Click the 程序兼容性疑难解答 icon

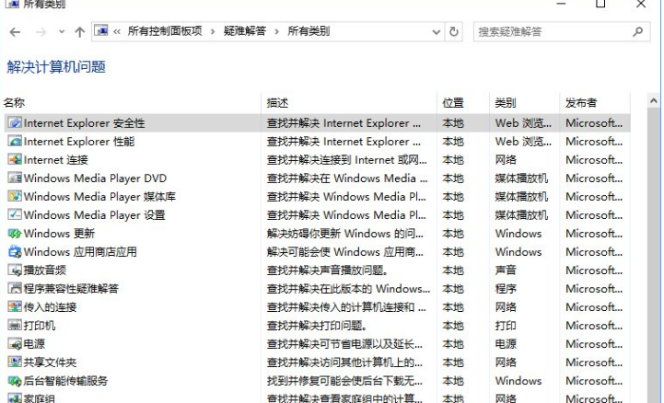click(15, 288)
